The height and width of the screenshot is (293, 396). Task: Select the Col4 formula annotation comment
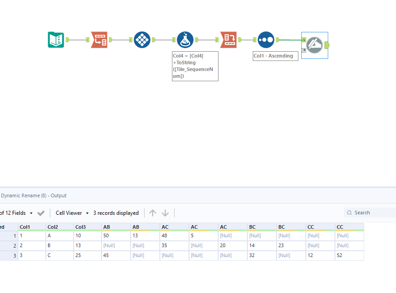click(x=195, y=66)
